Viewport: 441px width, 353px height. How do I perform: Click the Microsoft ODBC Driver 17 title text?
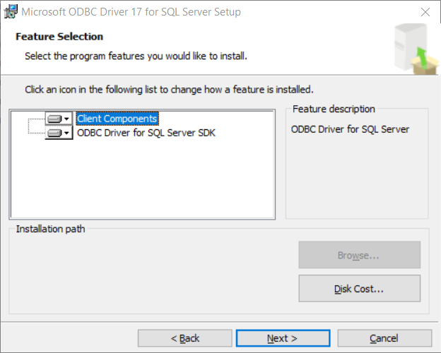pyautogui.click(x=131, y=12)
